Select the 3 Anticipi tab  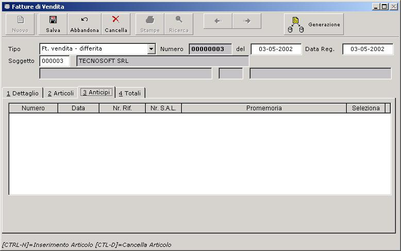point(96,92)
